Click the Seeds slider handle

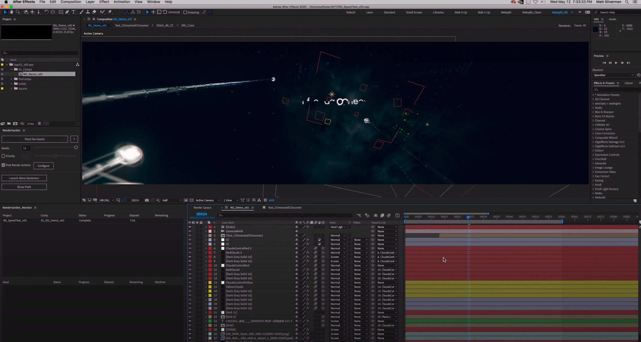[x=76, y=147]
